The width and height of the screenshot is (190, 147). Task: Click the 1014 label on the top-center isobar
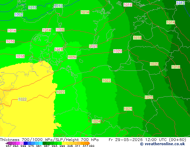[x=85, y=12]
